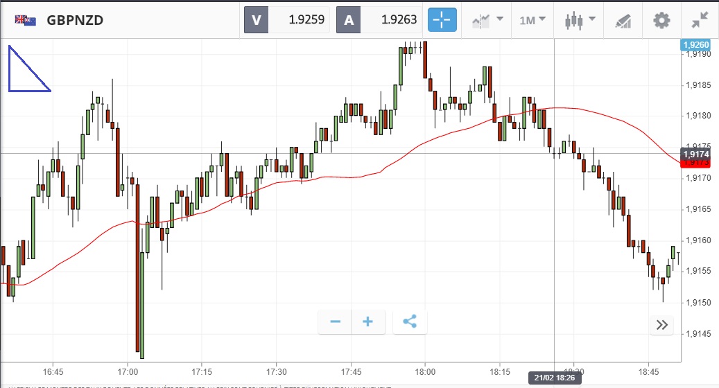Zoom out the chart with minus

[x=336, y=321]
